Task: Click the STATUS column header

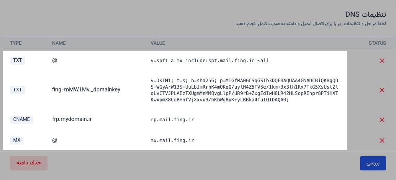Action: (x=377, y=43)
